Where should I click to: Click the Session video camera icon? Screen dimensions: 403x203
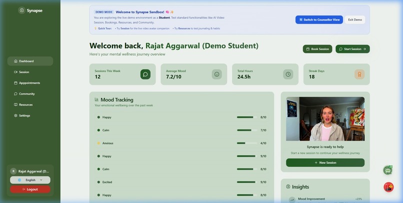click(15, 72)
